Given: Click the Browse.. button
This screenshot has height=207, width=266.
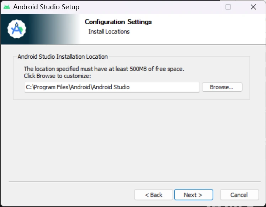Looking at the screenshot, I should pyautogui.click(x=222, y=87).
